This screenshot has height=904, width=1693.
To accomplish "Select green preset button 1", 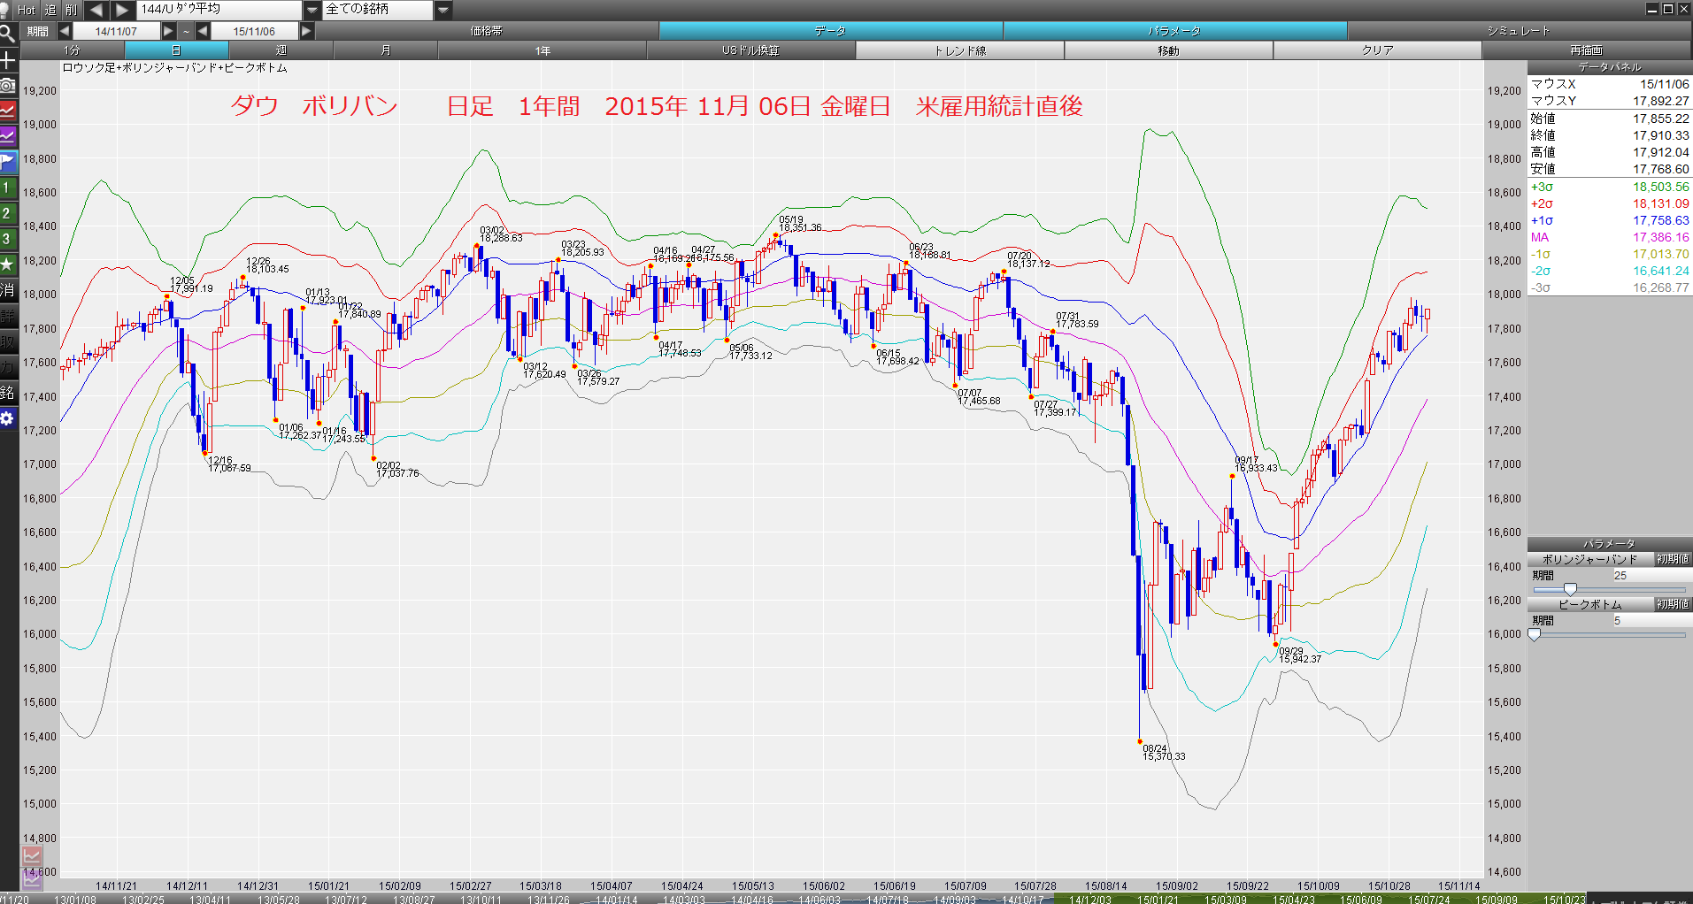I will click(7, 188).
